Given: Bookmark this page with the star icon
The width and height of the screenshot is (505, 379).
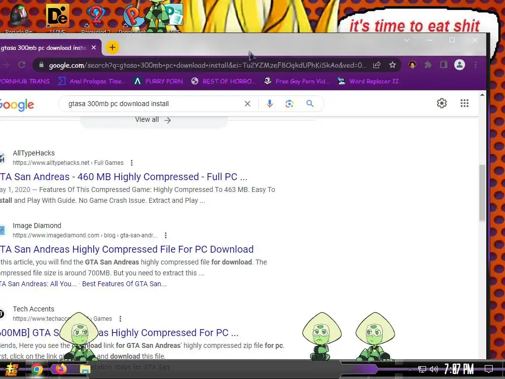Looking at the screenshot, I should click(x=392, y=65).
